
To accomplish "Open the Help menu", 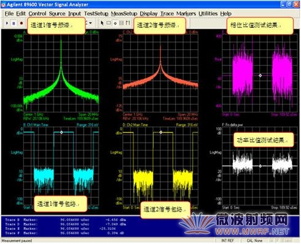I will point(226,14).
